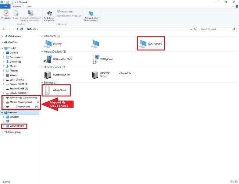The image size is (239, 184).
Task: Open Help with the question mark icon
Action: 237,6
